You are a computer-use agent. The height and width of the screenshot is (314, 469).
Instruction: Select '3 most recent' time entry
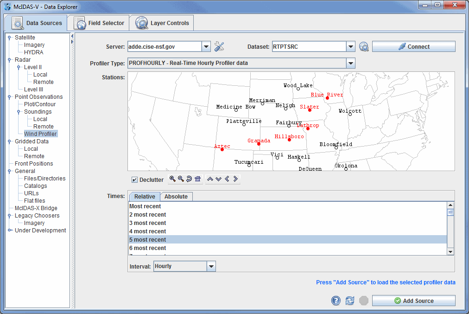tap(288, 223)
